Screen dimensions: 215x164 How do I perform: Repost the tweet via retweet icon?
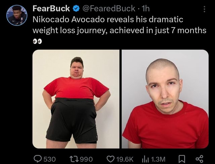click(74, 159)
